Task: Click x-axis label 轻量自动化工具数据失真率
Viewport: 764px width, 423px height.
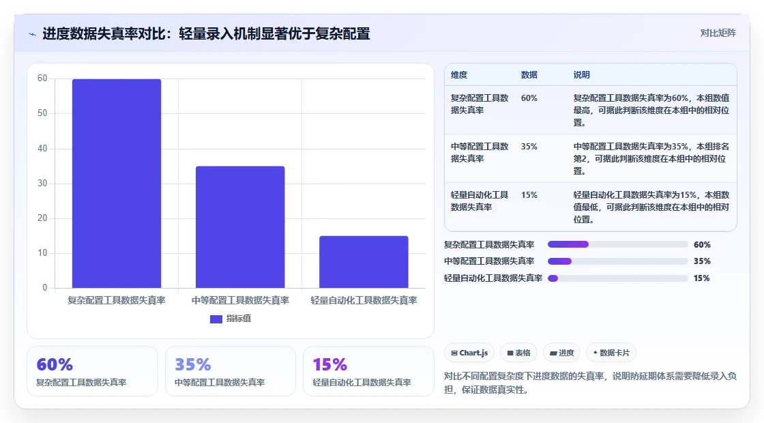Action: coord(364,300)
